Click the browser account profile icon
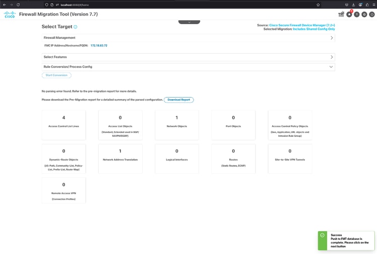 click(360, 5)
